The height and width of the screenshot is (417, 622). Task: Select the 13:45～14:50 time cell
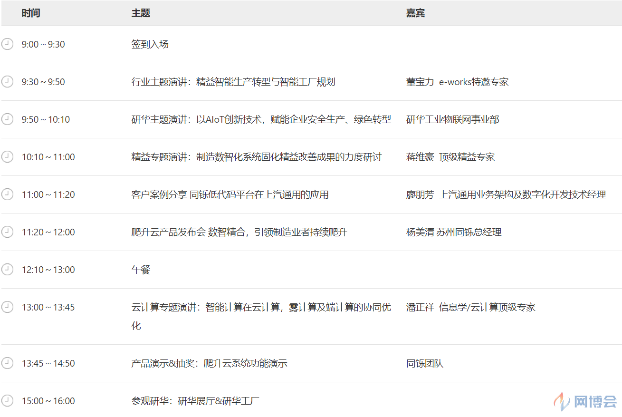pos(48,364)
